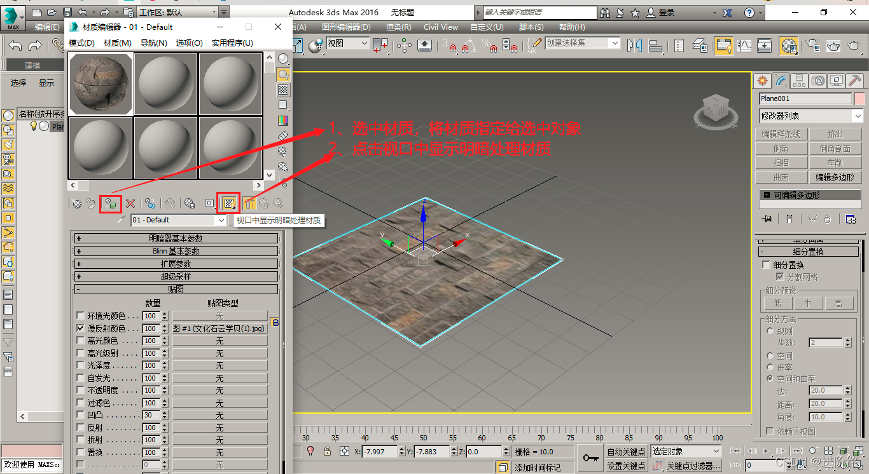Open Material menu in material editor

(x=118, y=43)
